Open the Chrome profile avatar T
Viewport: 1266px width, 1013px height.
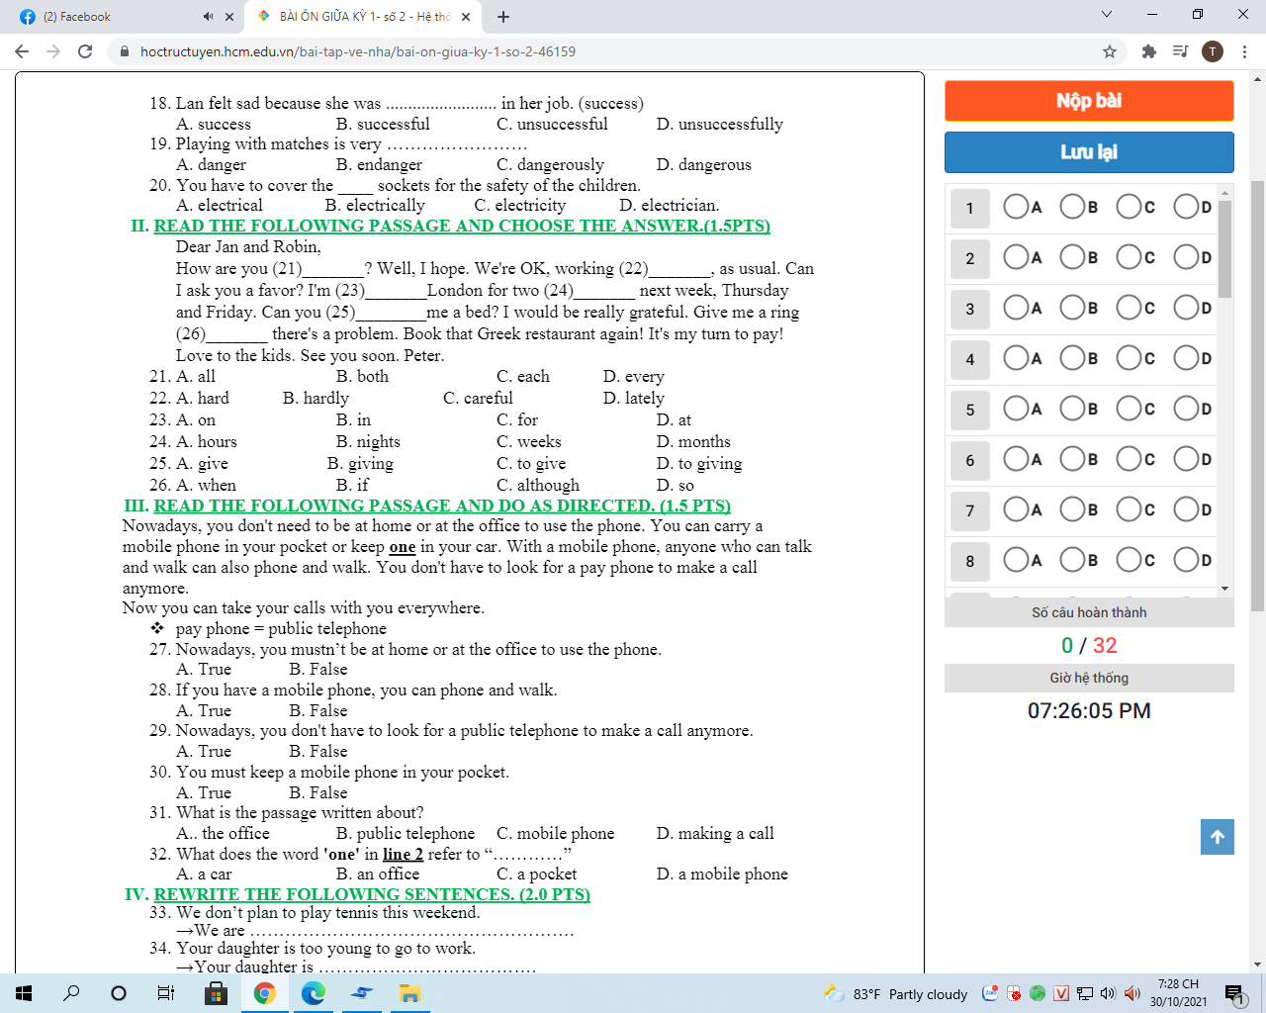tap(1213, 51)
